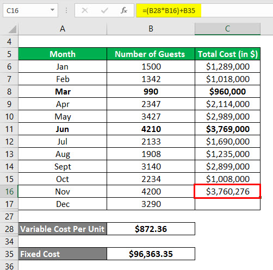Select row 16 header
This screenshot has width=273, height=270.
tap(9, 191)
